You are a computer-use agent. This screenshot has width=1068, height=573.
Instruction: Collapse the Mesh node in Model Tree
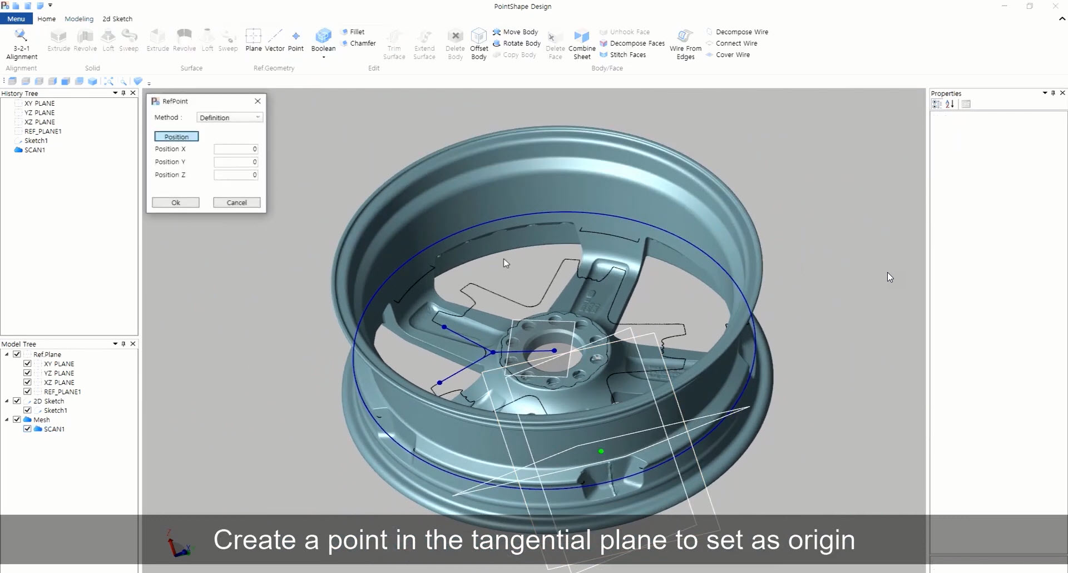click(x=7, y=419)
